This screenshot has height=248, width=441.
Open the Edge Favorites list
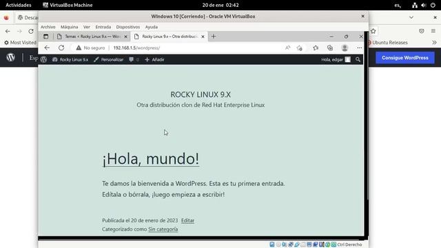click(316, 48)
